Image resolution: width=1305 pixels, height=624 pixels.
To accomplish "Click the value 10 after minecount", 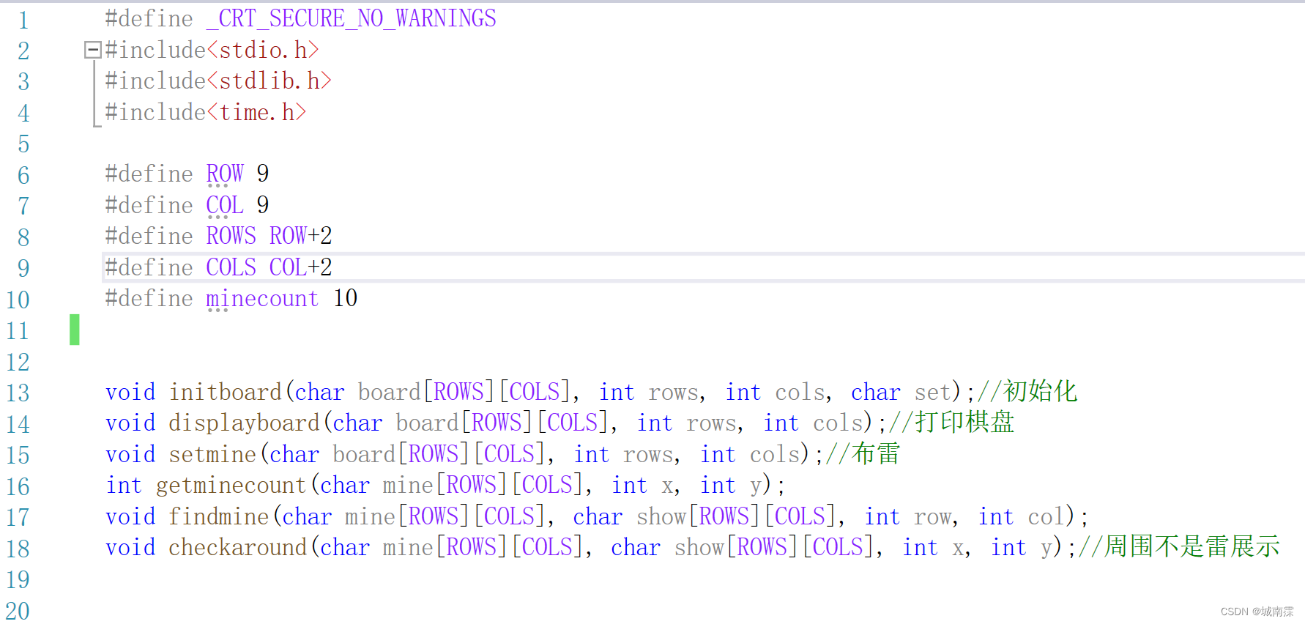I will (x=346, y=298).
